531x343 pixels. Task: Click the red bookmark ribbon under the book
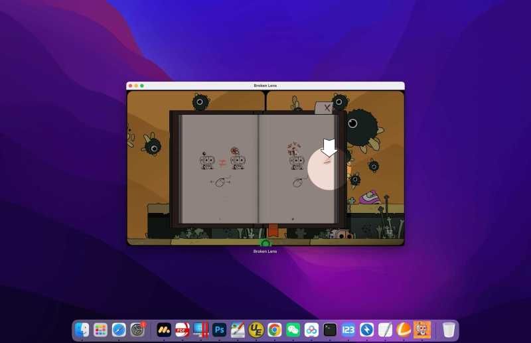click(273, 230)
